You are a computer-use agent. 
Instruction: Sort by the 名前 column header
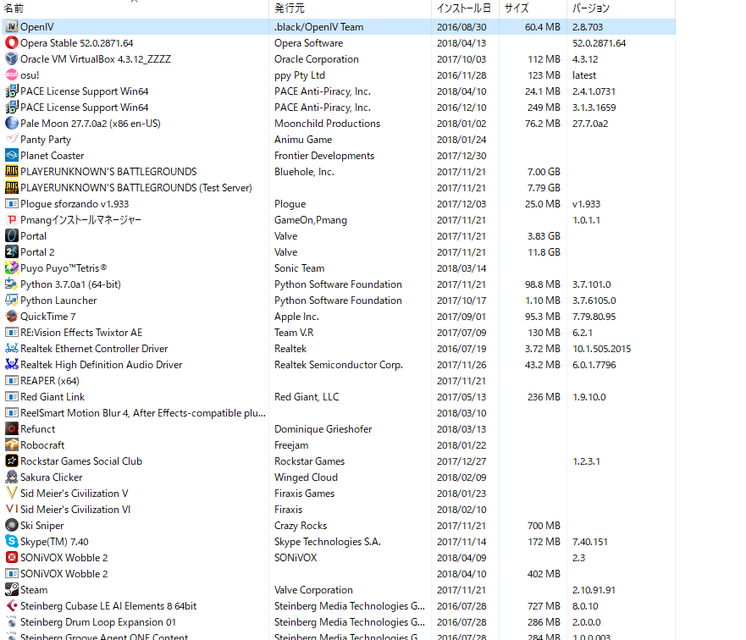click(135, 8)
